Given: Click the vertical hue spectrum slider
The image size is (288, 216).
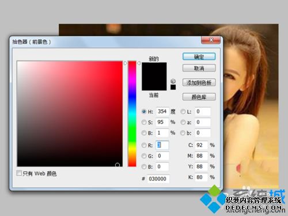Looking at the screenshot, I should [132, 113].
